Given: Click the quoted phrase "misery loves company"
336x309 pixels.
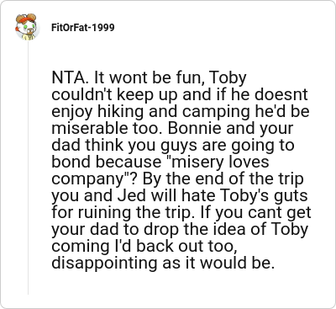Looking at the screenshot, I should click(160, 170).
